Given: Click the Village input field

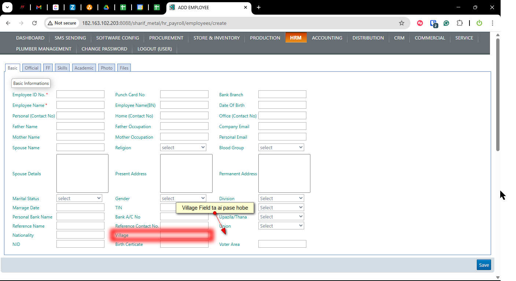Looking at the screenshot, I should pyautogui.click(x=184, y=235).
